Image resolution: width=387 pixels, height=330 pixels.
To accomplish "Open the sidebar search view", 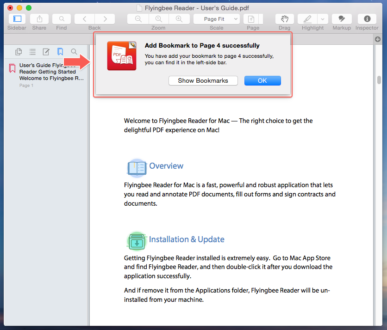I will 74,51.
